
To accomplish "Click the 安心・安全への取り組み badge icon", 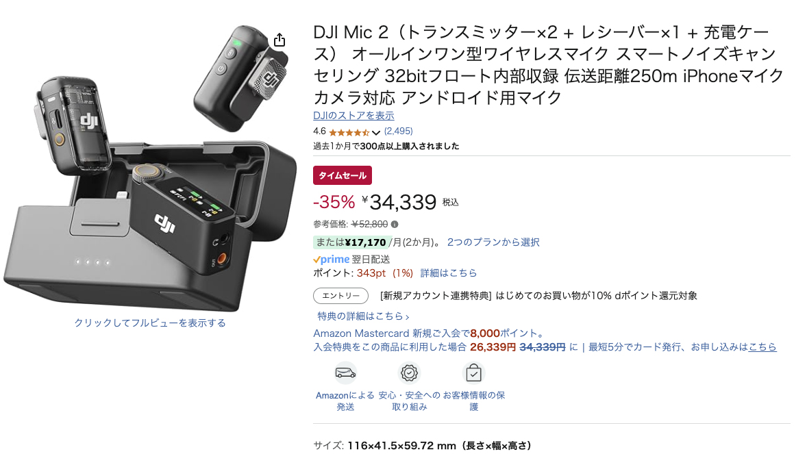I will pos(409,373).
